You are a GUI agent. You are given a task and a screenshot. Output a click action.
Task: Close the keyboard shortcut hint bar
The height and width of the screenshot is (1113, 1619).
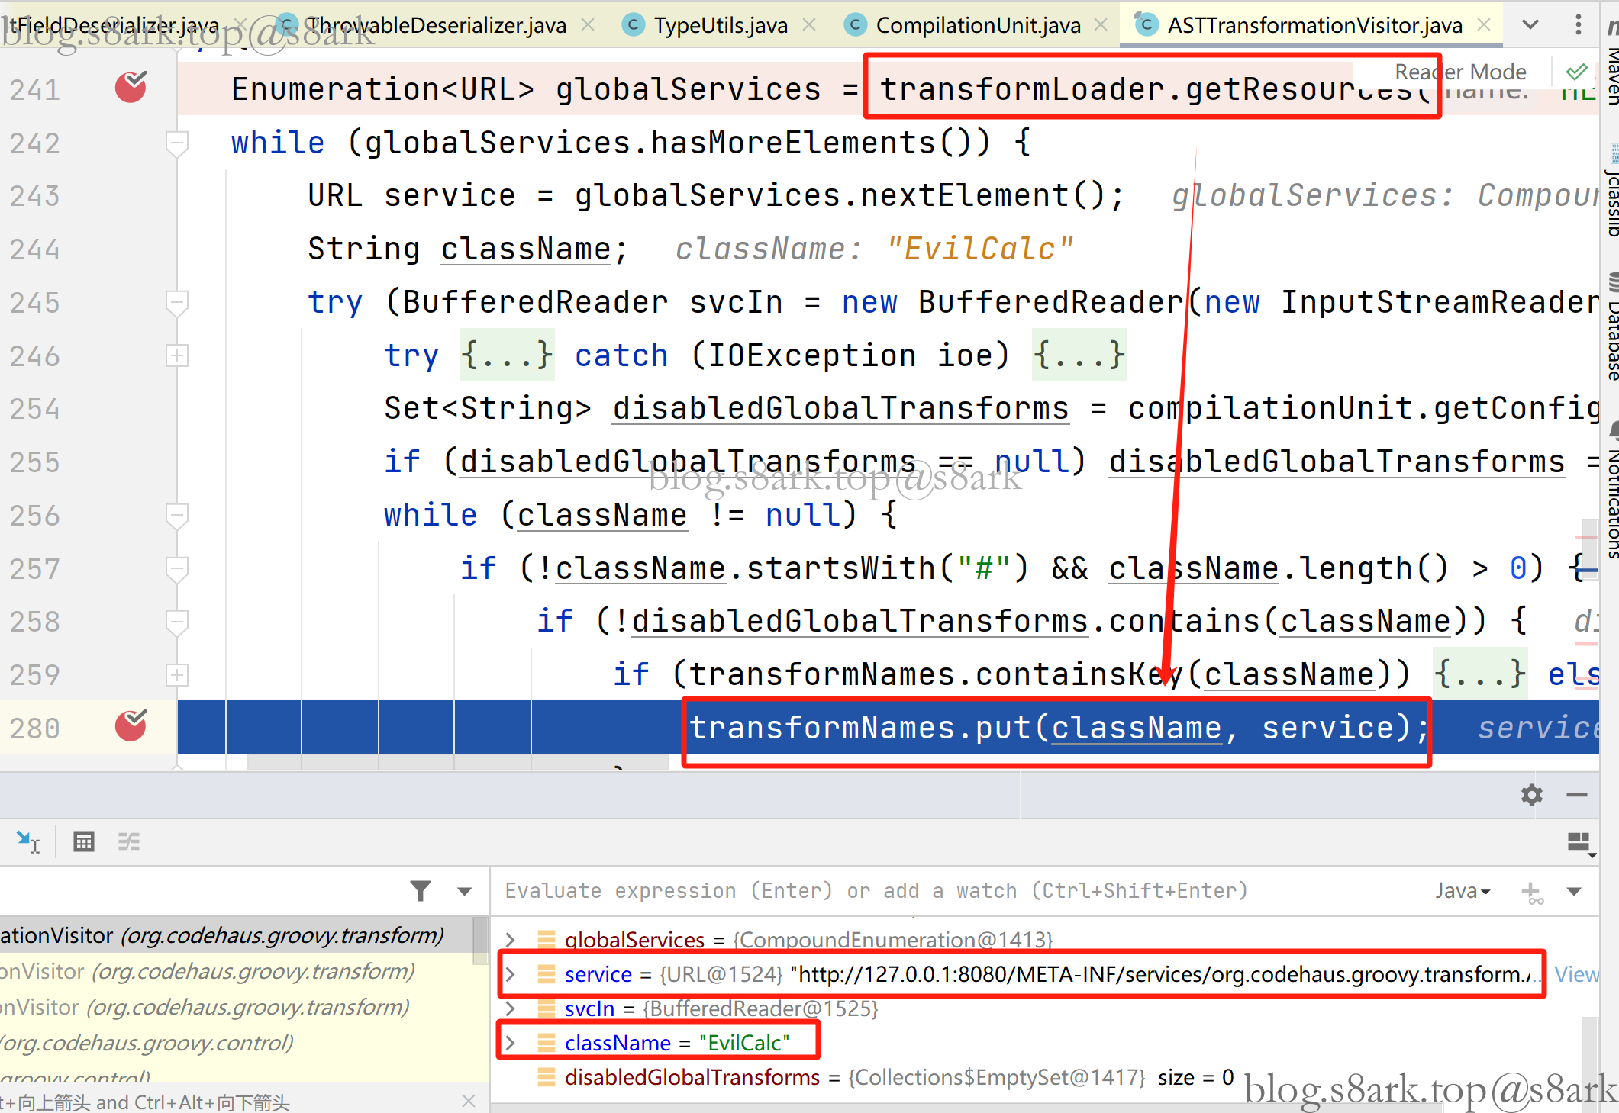(x=469, y=1101)
